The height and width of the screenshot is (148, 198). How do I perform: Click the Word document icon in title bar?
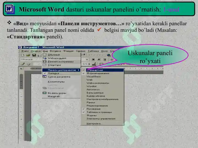tap(20, 47)
